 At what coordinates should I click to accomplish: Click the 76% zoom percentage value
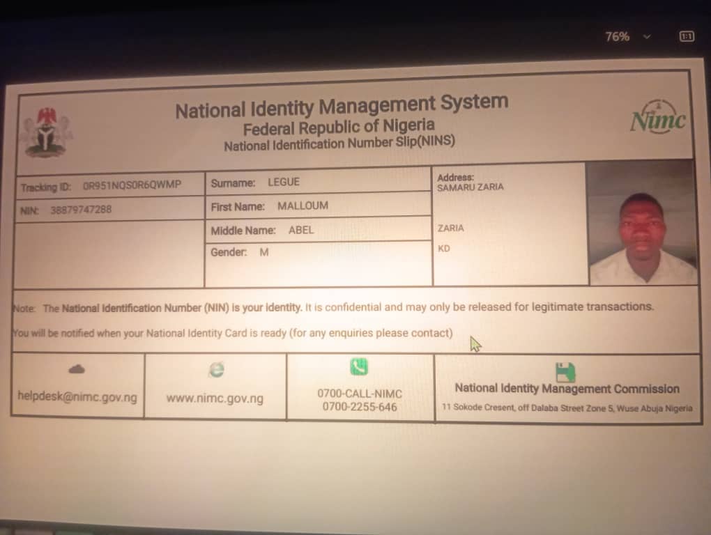coord(617,36)
